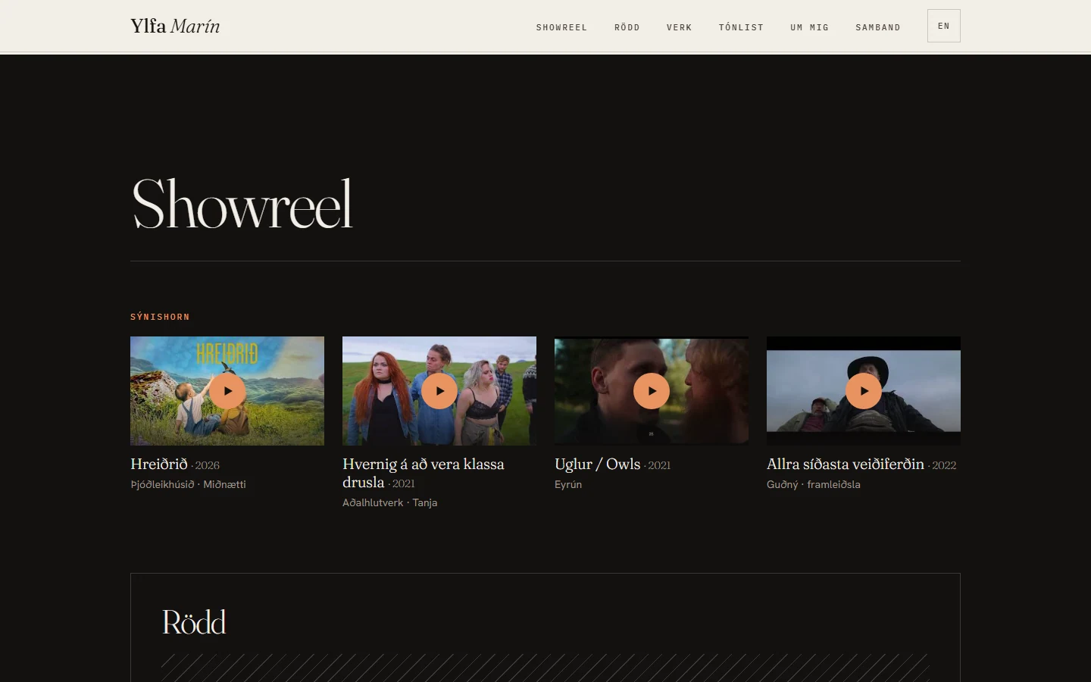
Task: Click the Eyrún role caption
Action: click(568, 484)
